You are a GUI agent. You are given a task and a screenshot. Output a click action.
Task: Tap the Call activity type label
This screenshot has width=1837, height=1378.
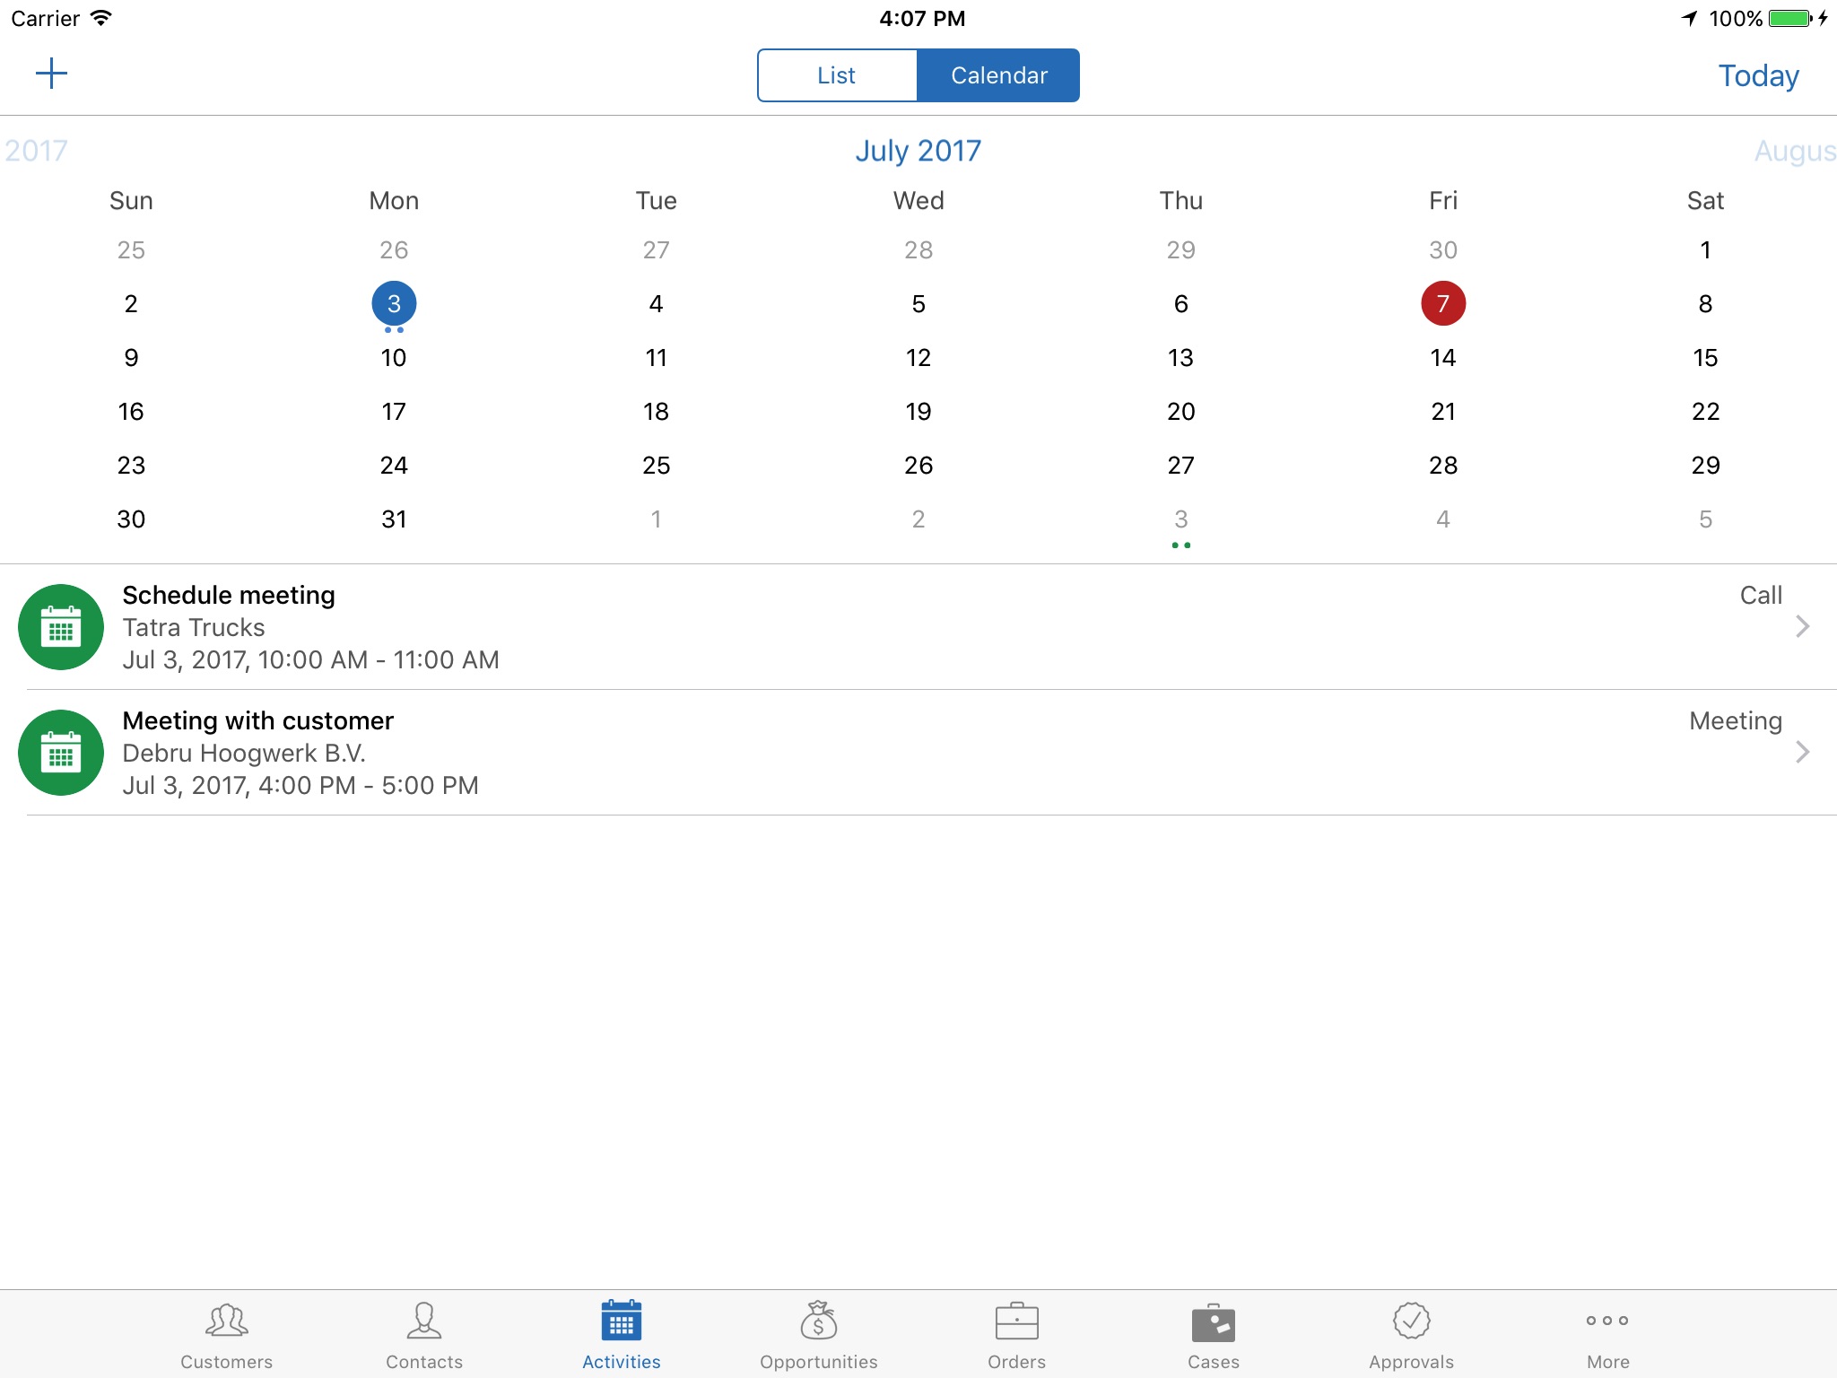tap(1761, 596)
